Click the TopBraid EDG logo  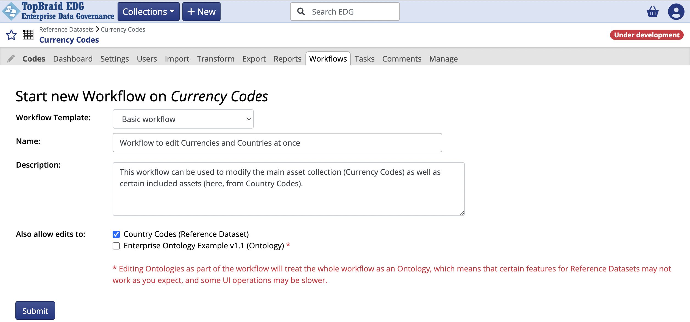pos(58,11)
